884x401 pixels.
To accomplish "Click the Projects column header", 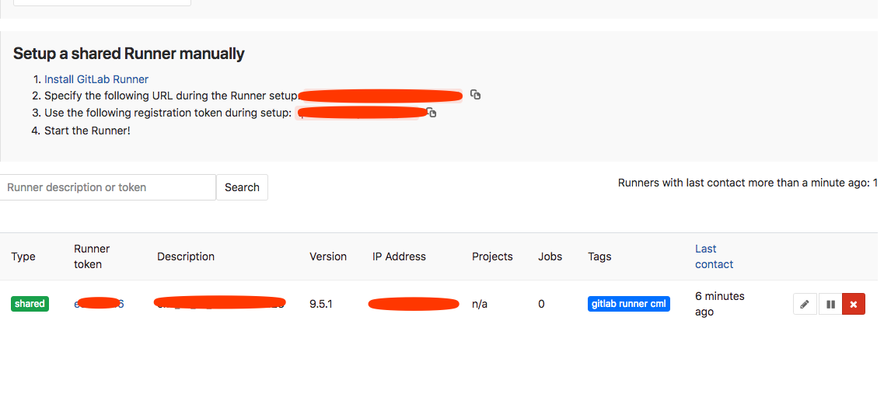I will (x=492, y=256).
